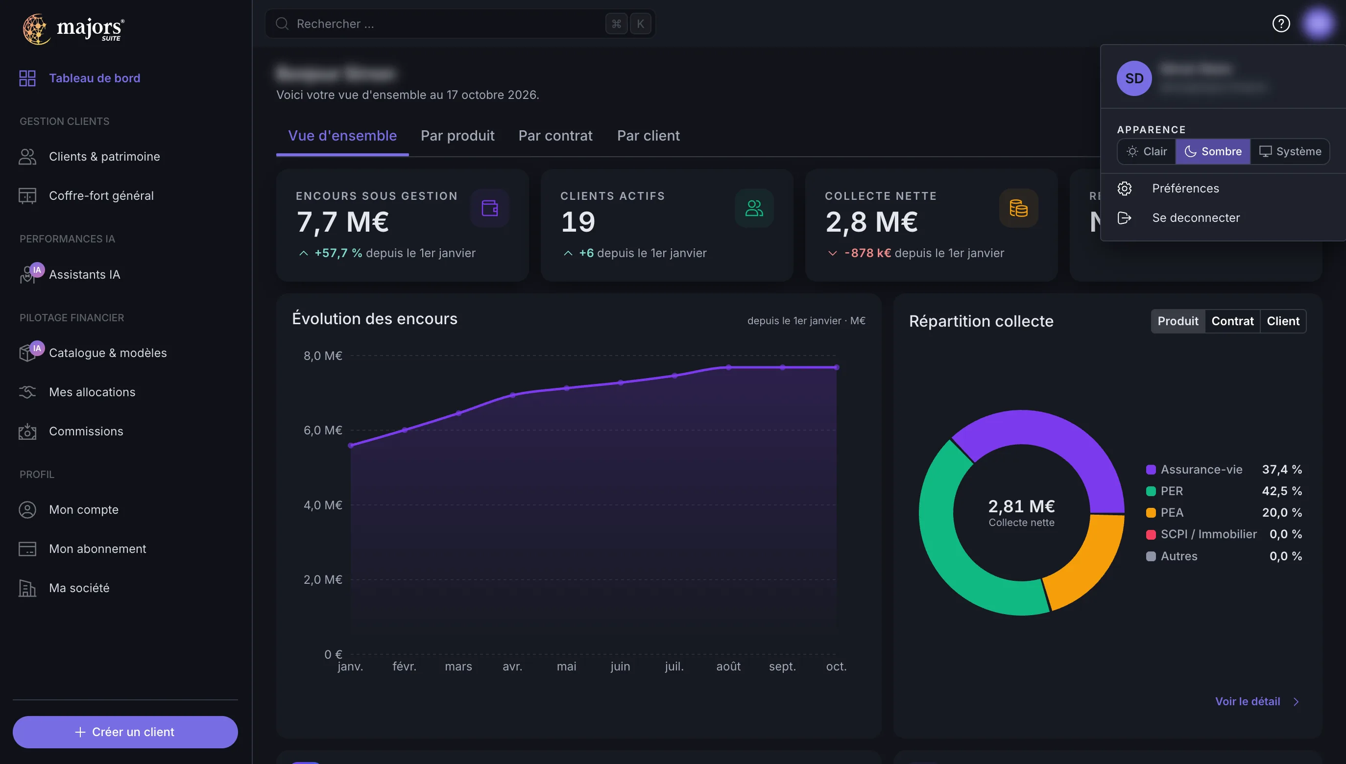Open the Assistants IA icon

tap(30, 274)
